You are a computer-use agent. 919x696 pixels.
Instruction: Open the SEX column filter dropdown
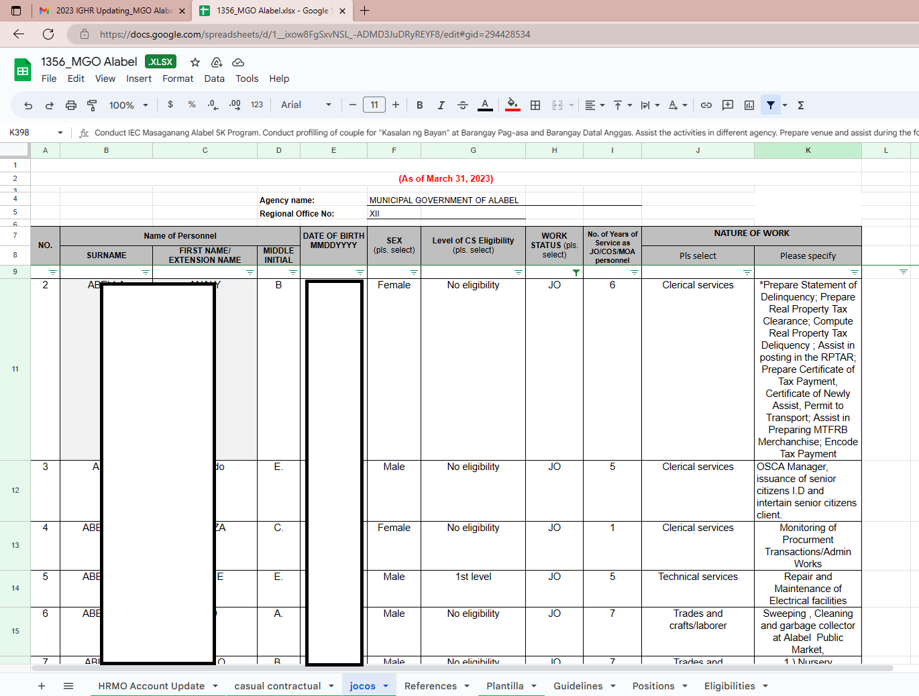[x=414, y=272]
